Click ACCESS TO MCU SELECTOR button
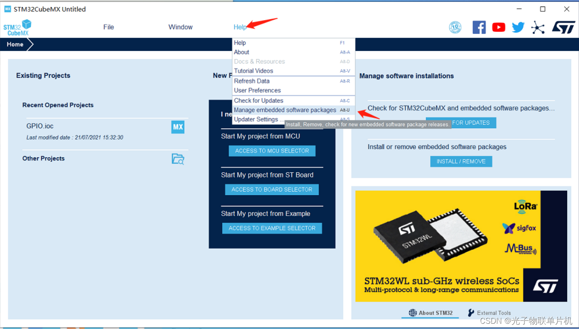 click(x=272, y=151)
